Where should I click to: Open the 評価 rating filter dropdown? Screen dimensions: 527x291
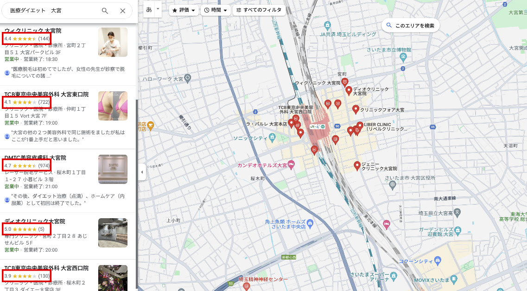tap(184, 10)
